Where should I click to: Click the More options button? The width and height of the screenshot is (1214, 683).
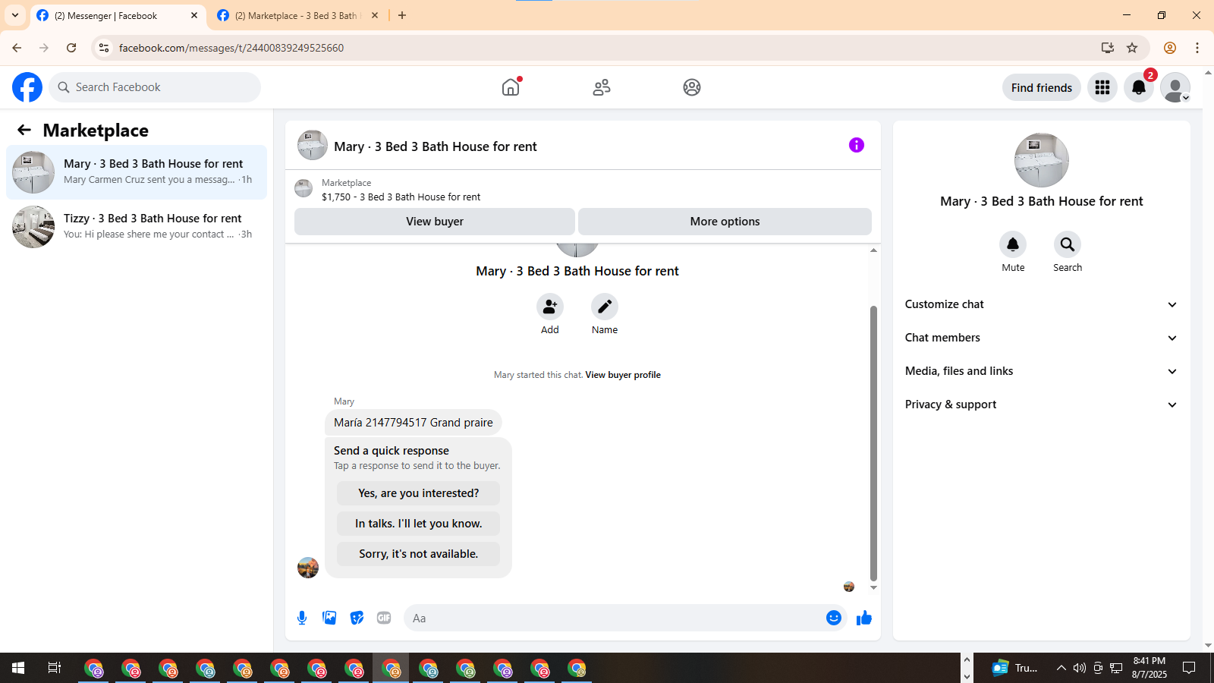725,222
